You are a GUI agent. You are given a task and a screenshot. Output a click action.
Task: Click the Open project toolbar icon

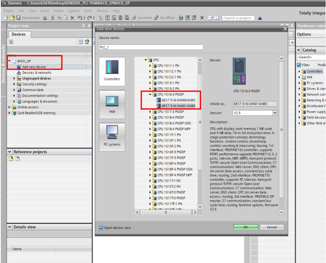[12, 18]
